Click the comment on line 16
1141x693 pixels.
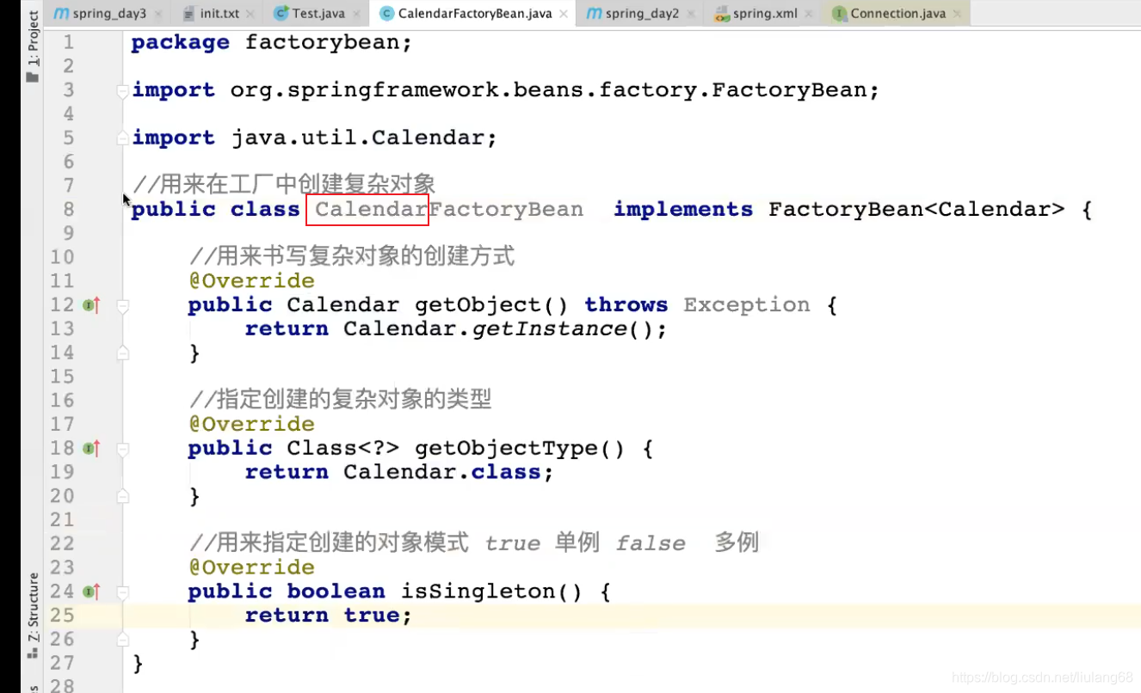click(340, 400)
